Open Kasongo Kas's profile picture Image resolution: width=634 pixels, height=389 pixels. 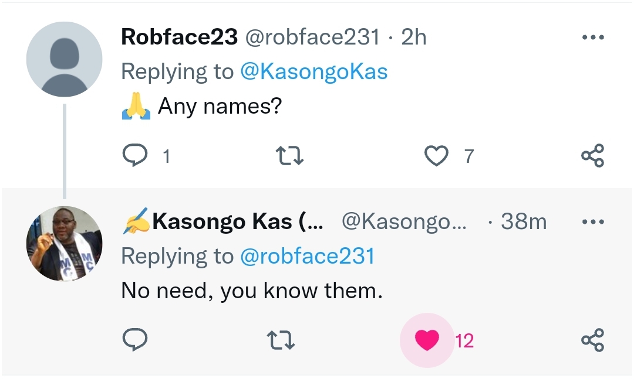pyautogui.click(x=65, y=243)
